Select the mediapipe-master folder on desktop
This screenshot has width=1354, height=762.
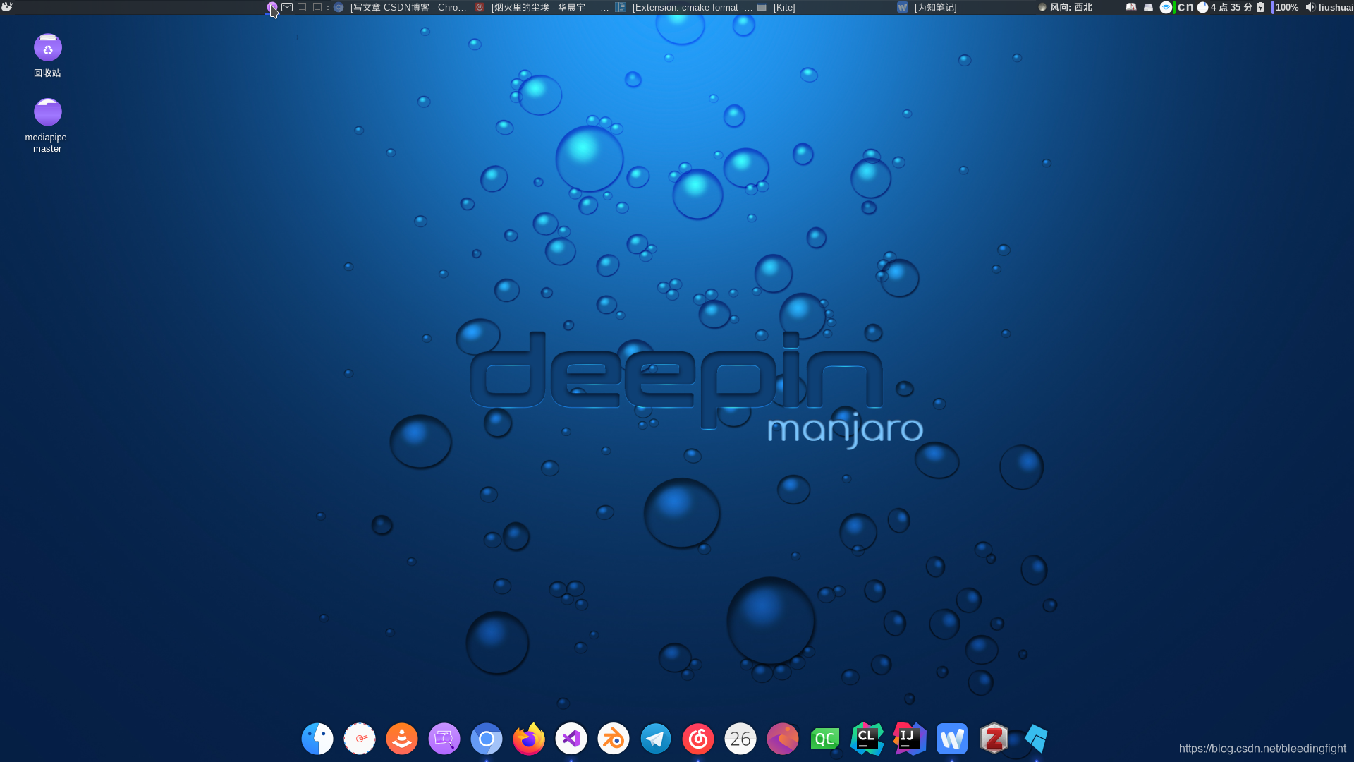(47, 126)
